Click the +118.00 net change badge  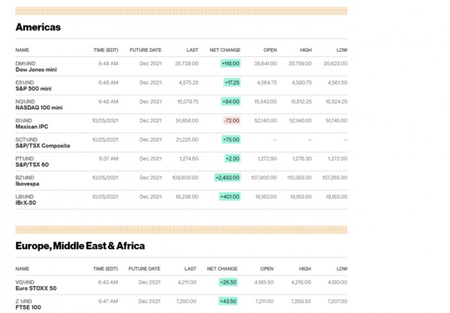pyautogui.click(x=230, y=63)
